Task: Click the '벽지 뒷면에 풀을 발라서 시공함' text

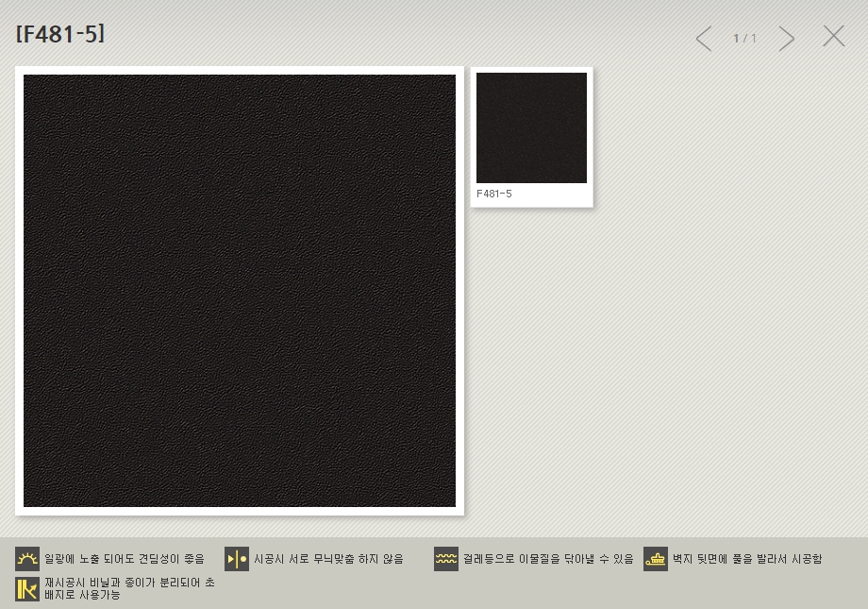Action: pyautogui.click(x=747, y=559)
